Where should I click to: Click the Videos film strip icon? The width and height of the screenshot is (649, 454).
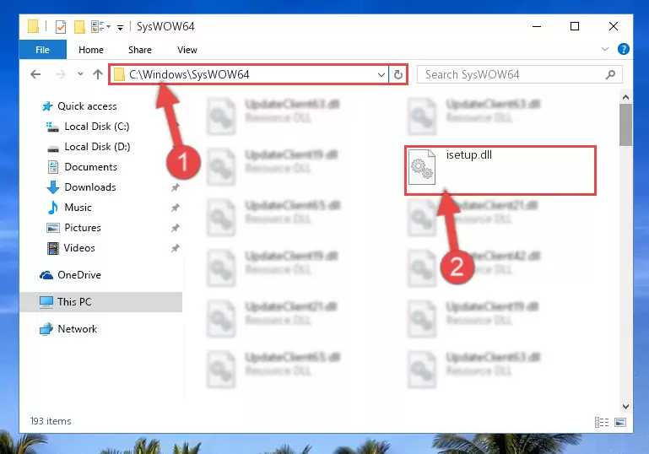(53, 248)
